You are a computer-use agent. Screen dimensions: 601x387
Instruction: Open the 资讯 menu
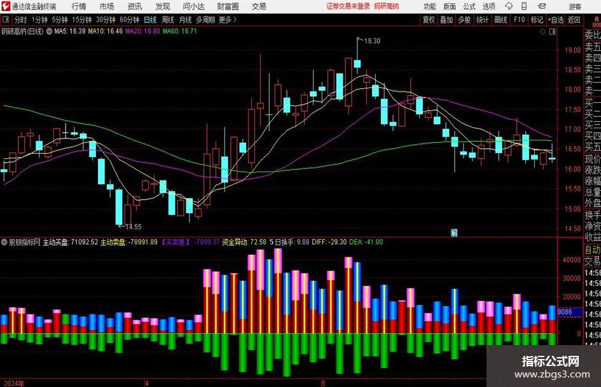[135, 6]
